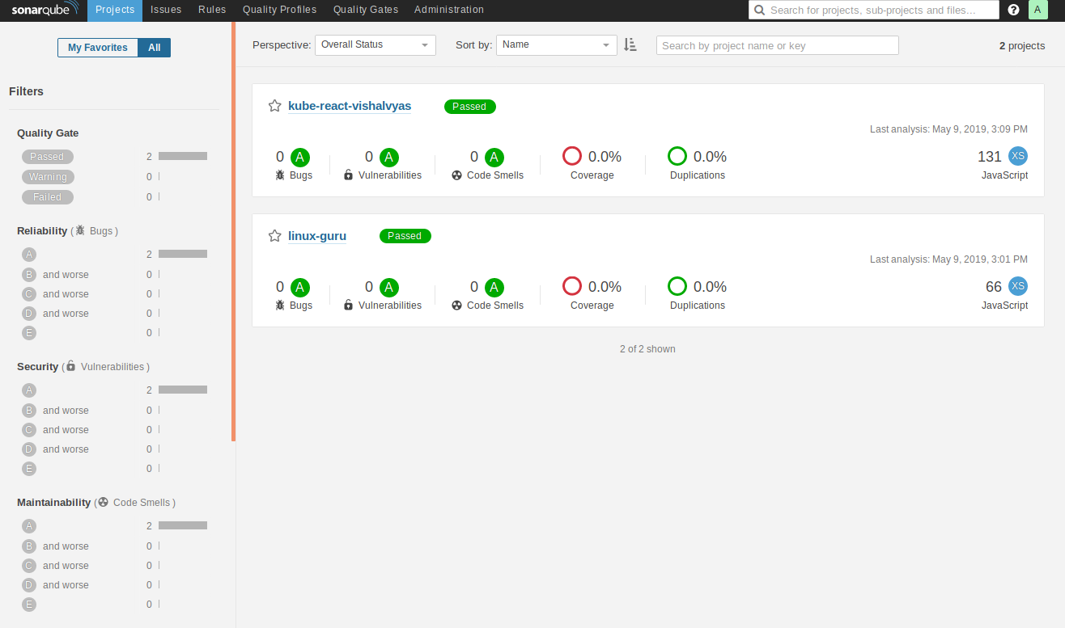Open the linux-guru project link
Image resolution: width=1065 pixels, height=628 pixels.
pyautogui.click(x=317, y=236)
